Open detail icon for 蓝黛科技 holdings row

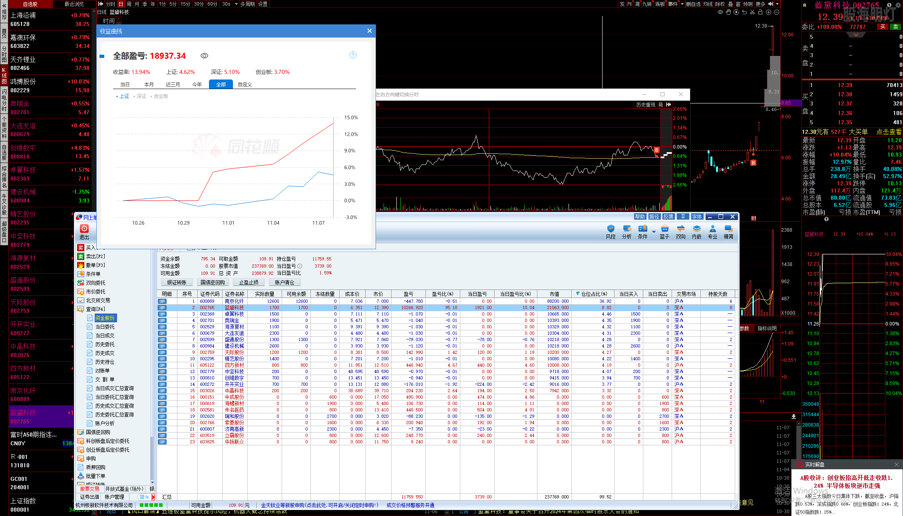162,308
